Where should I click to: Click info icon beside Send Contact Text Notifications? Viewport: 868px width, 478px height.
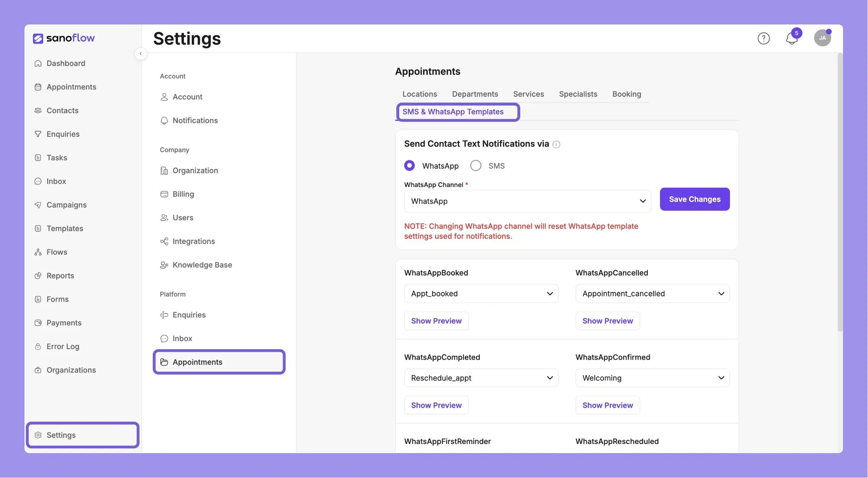pyautogui.click(x=556, y=145)
